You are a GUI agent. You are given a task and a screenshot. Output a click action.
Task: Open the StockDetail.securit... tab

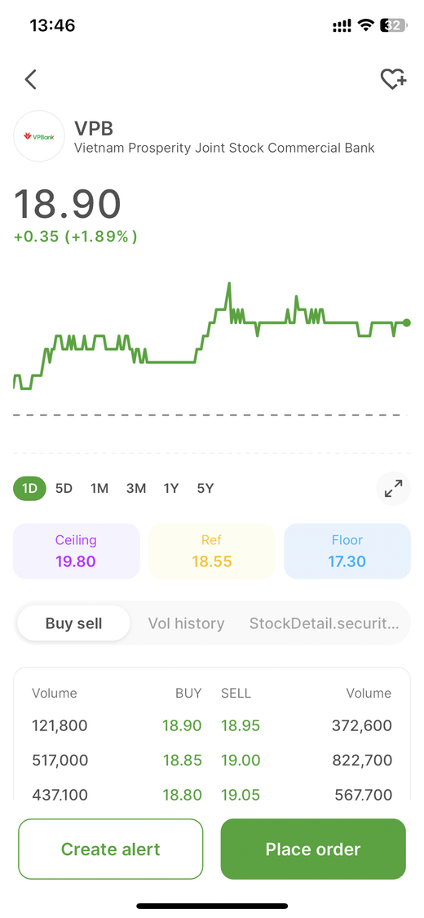point(325,623)
